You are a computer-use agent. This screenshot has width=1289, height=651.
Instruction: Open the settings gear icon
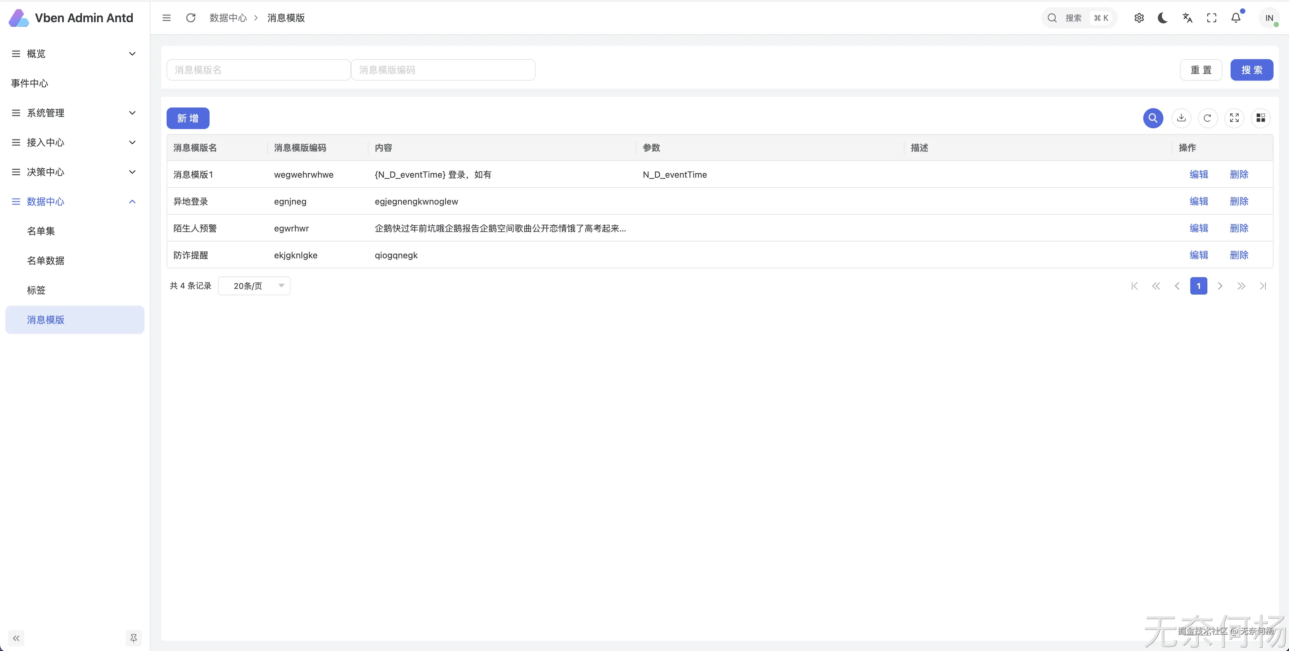(x=1139, y=18)
